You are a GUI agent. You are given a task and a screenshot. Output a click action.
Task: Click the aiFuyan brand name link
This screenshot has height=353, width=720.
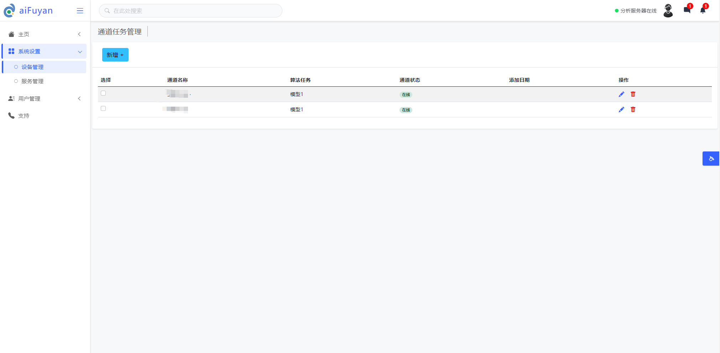[x=36, y=11]
